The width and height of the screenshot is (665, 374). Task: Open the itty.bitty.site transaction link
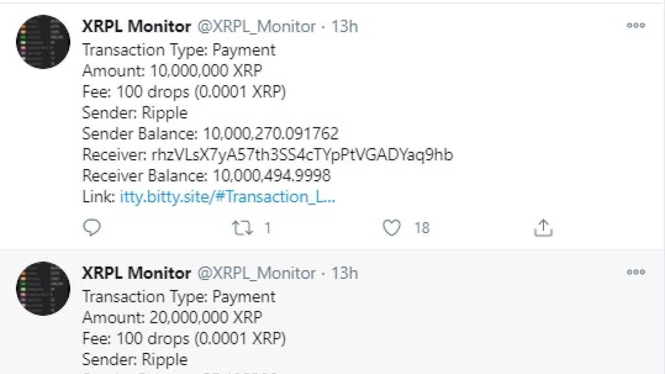coord(227,197)
